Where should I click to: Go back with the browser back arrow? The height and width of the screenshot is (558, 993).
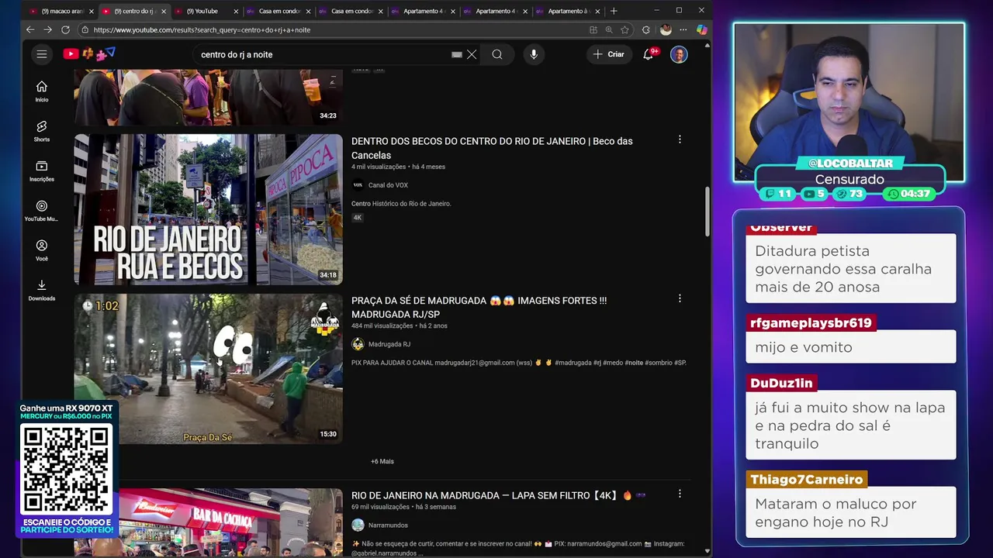(29, 29)
